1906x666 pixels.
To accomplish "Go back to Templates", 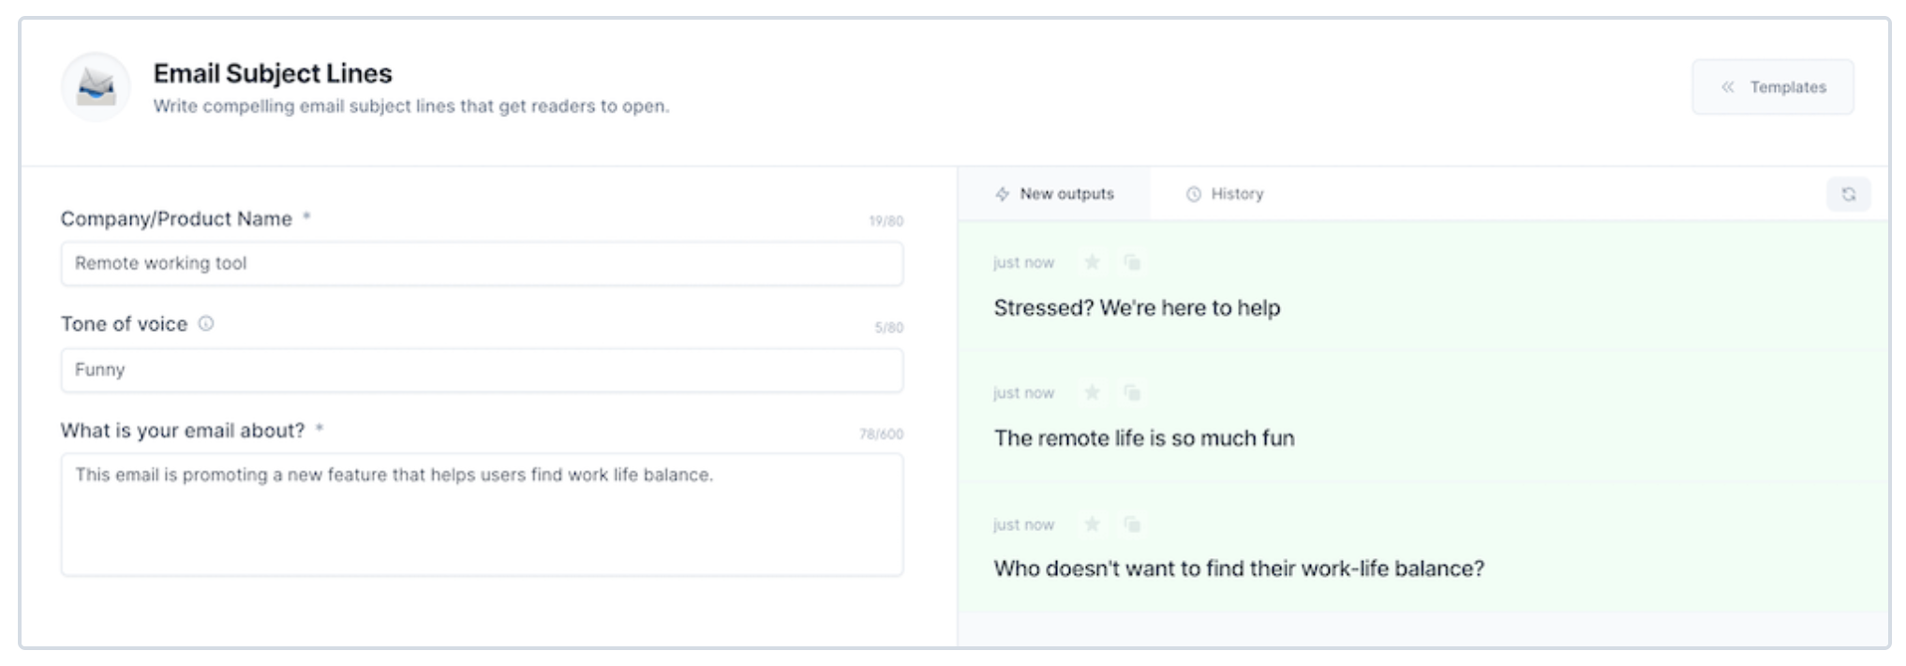I will click(x=1772, y=87).
